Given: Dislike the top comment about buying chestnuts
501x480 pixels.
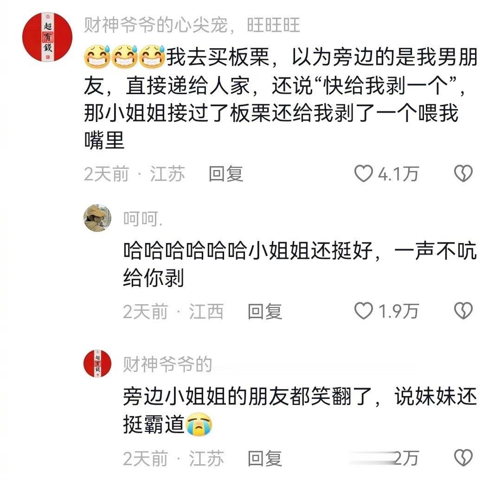Looking at the screenshot, I should tap(463, 174).
